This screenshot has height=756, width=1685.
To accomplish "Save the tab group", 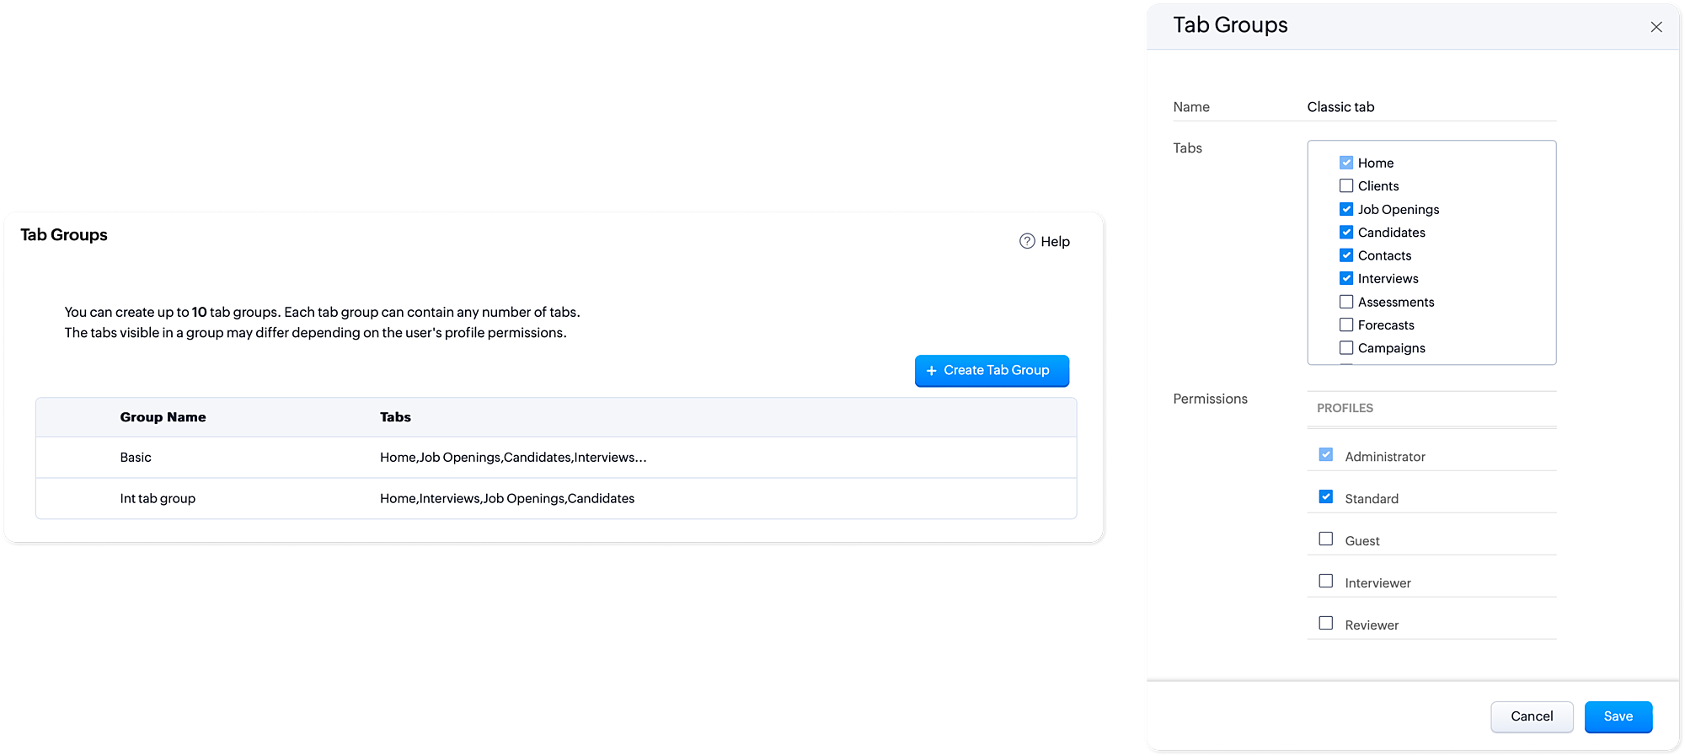I will pos(1618,716).
